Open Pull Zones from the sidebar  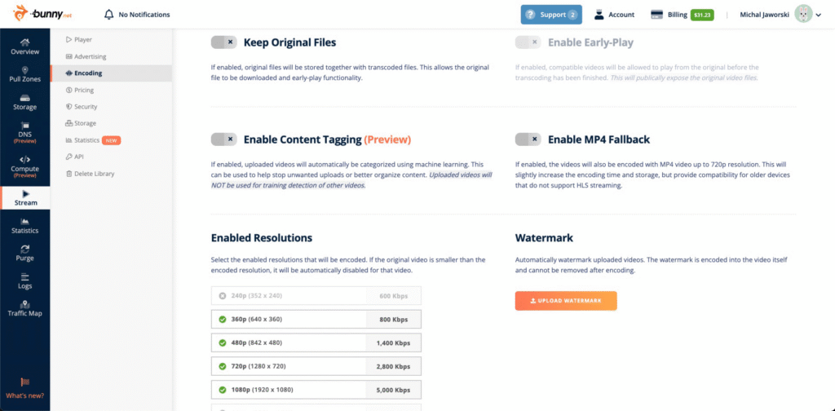(25, 74)
